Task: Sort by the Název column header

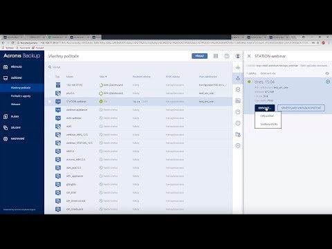Action: (x=70, y=76)
